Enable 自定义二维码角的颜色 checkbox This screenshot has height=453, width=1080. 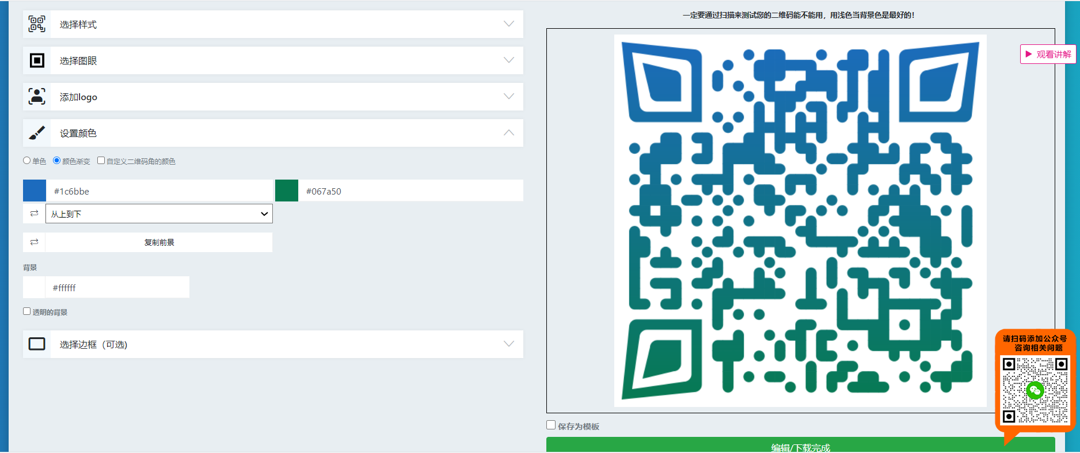click(101, 161)
